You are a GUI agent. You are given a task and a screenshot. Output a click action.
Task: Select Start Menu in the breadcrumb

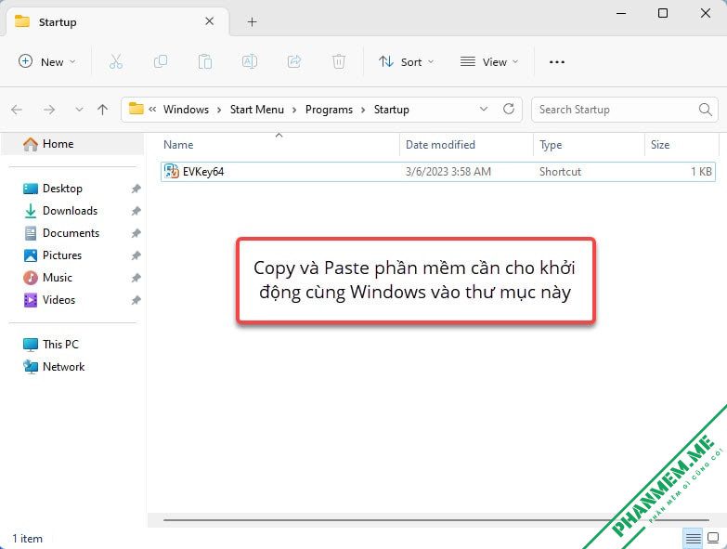[x=257, y=110]
